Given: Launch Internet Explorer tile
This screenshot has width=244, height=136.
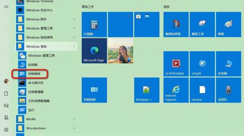Looking at the screenshot, I should pyautogui.click(x=176, y=90).
